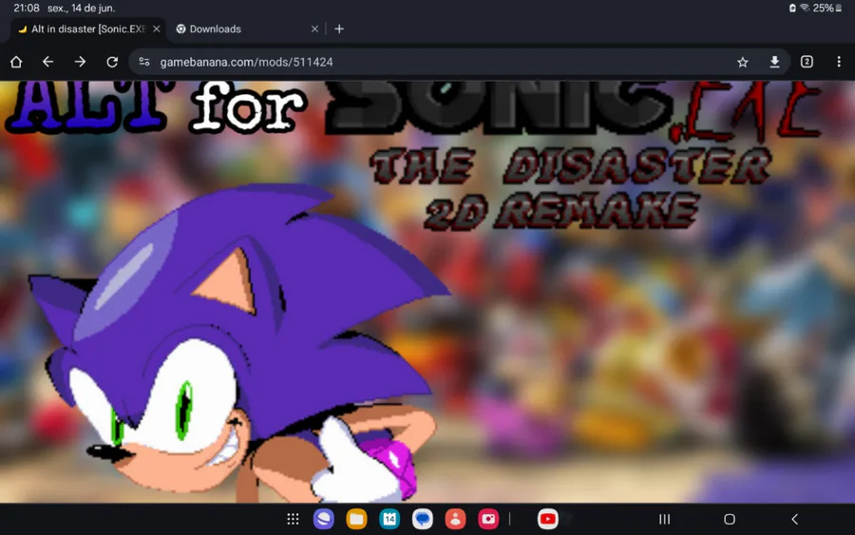Tap the Android back arrow
The image size is (855, 535).
tap(794, 519)
